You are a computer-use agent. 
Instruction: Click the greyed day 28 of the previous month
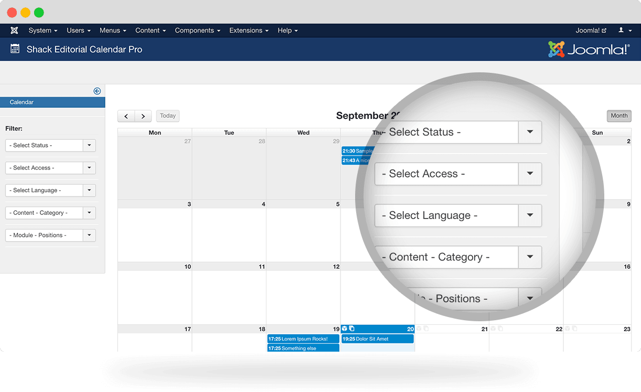point(262,141)
